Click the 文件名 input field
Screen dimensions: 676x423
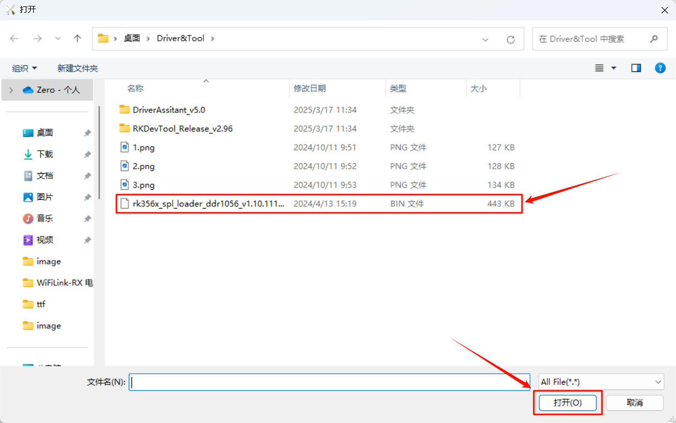329,382
